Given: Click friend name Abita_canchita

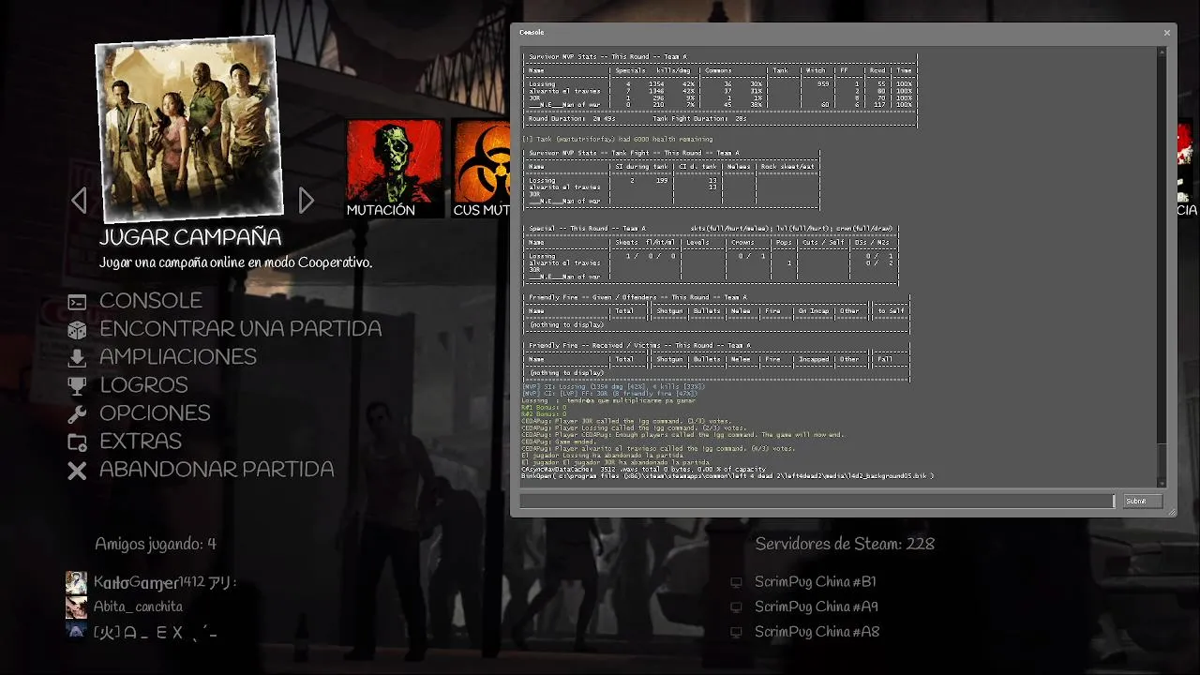Looking at the screenshot, I should (138, 607).
